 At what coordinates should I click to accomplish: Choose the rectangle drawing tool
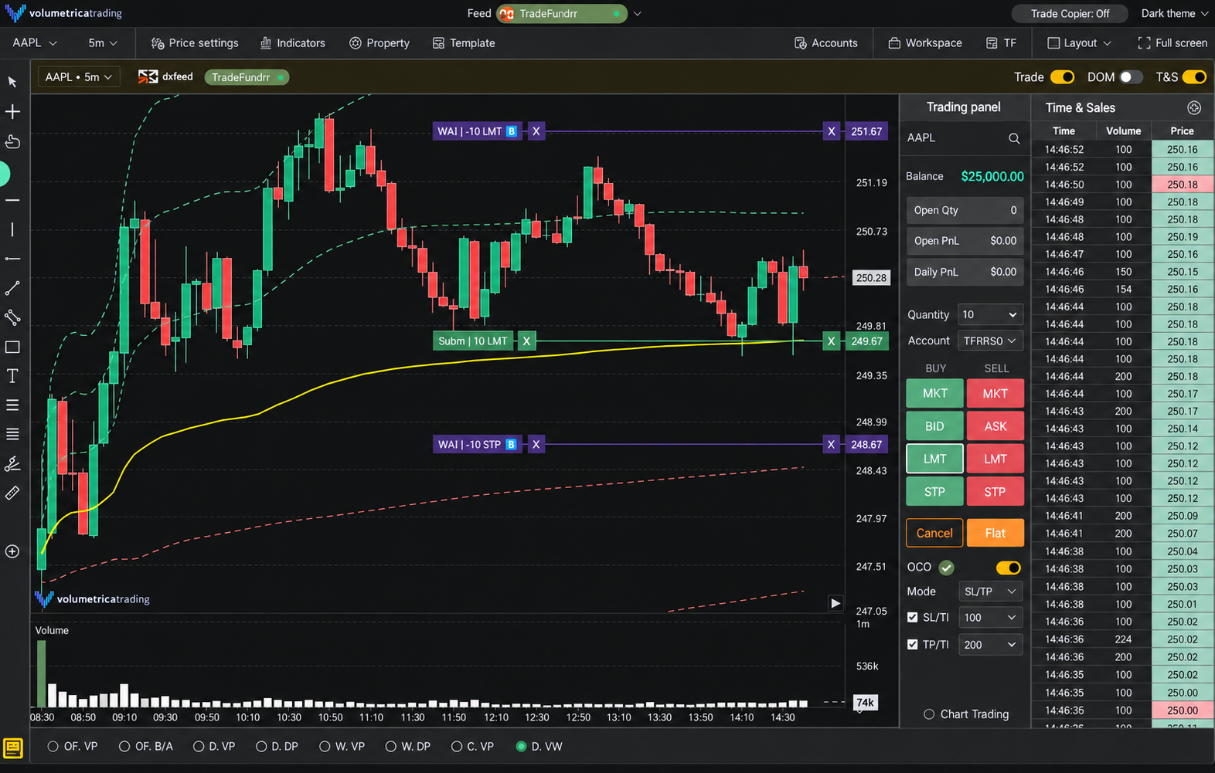12,347
